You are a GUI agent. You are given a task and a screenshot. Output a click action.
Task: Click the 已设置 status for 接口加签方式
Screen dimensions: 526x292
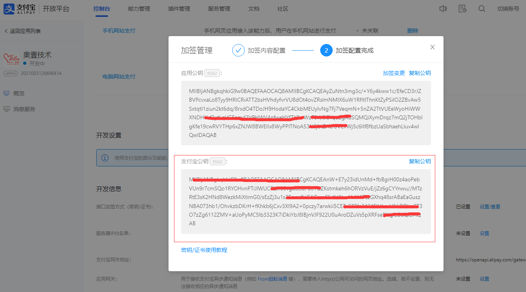[x=463, y=206]
